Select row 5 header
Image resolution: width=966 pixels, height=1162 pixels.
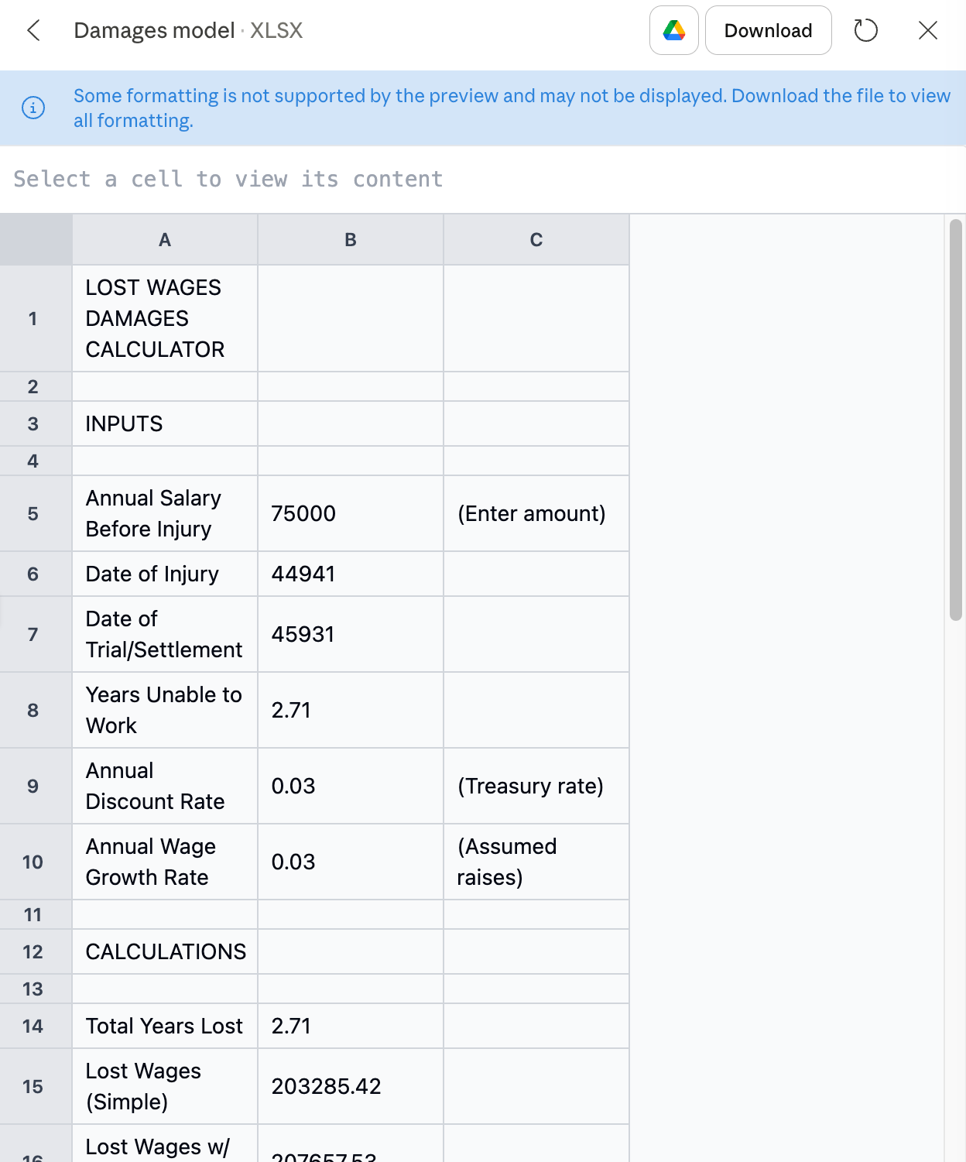pos(33,513)
